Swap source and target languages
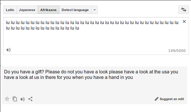The height and width of the screenshot is (112, 191). [184, 10]
